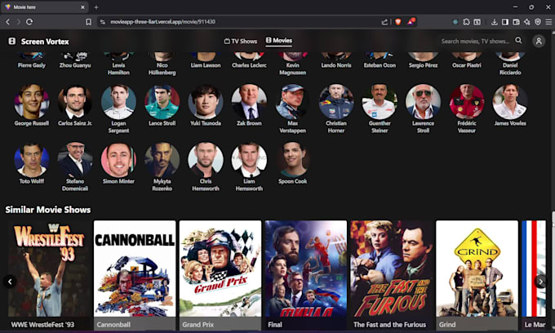Open user profile account icon
The height and width of the screenshot is (333, 555).
(x=539, y=41)
